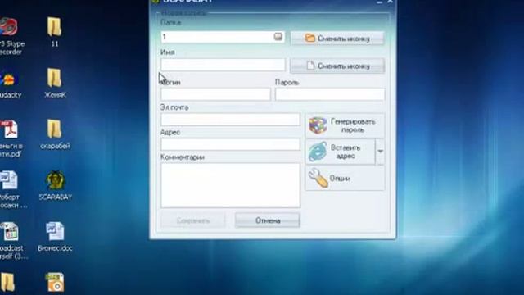Click the Эл.почта email field
This screenshot has height=295, width=524.
[x=230, y=120]
